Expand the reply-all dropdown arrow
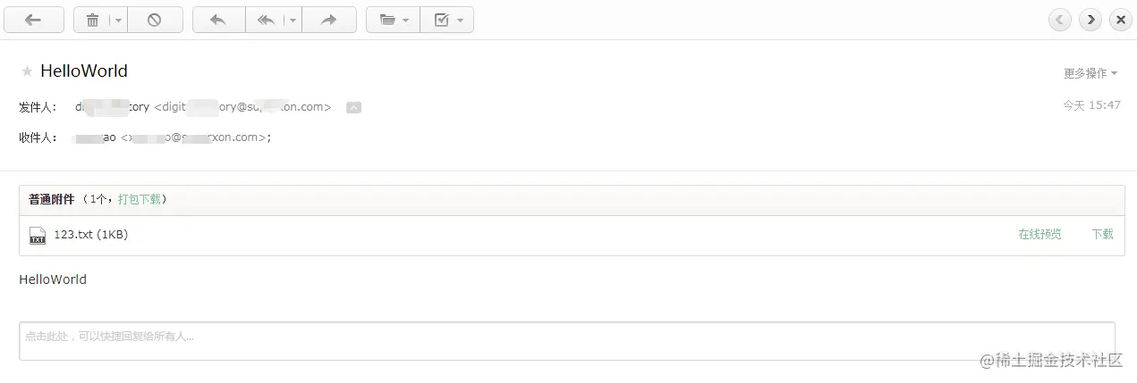Image resolution: width=1137 pixels, height=383 pixels. (x=293, y=20)
